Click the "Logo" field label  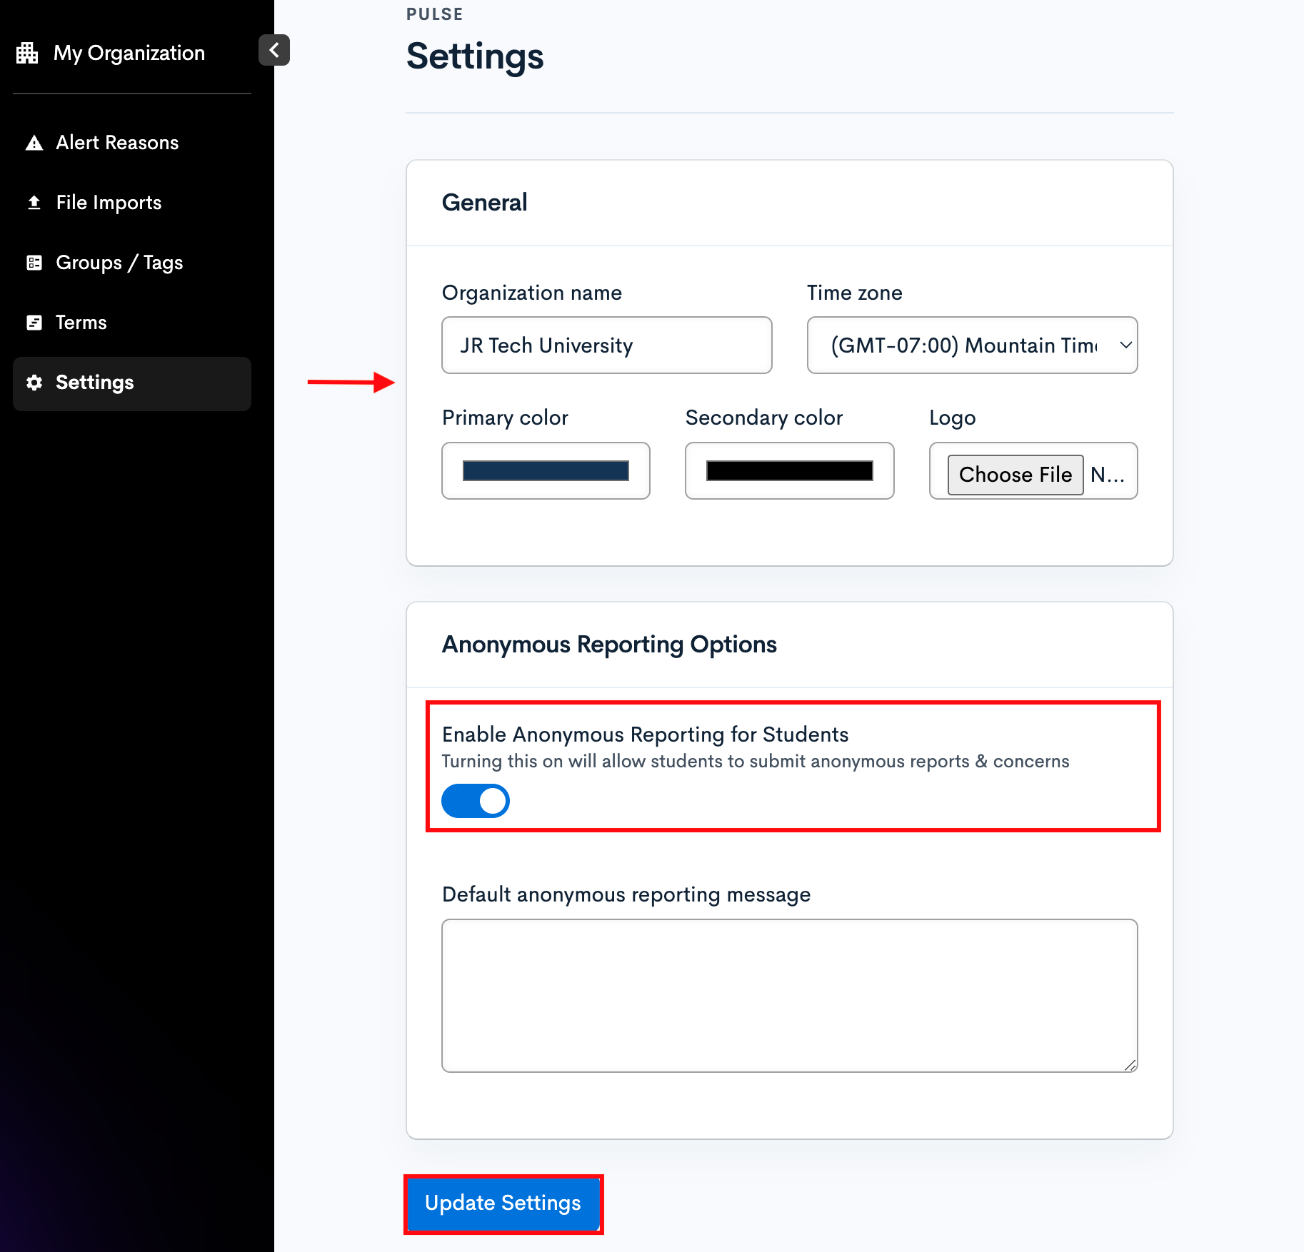[x=953, y=418]
